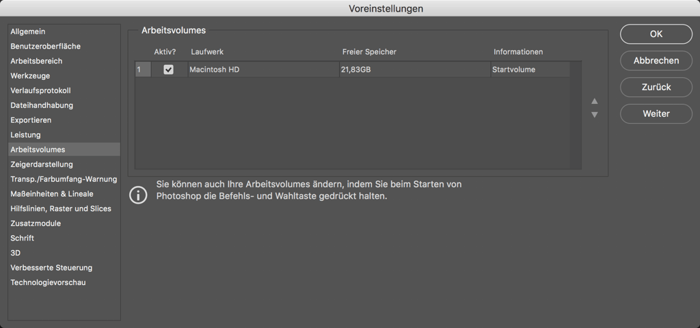
Task: Move scratch disk down with arrow
Action: (x=594, y=115)
